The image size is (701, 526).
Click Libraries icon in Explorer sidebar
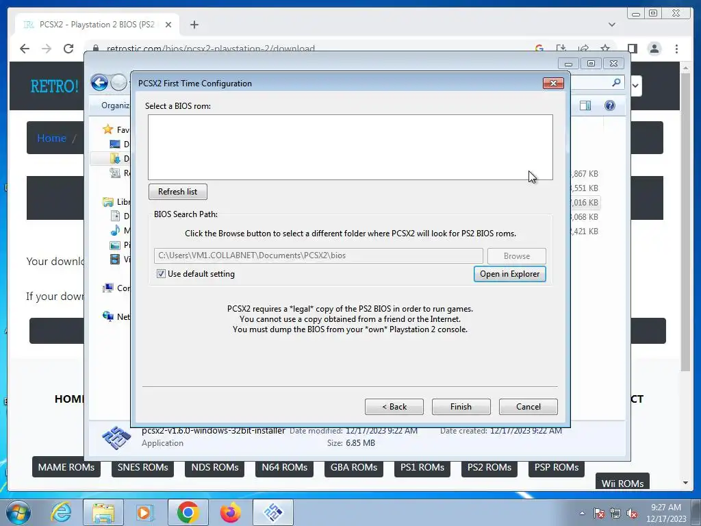coord(107,202)
